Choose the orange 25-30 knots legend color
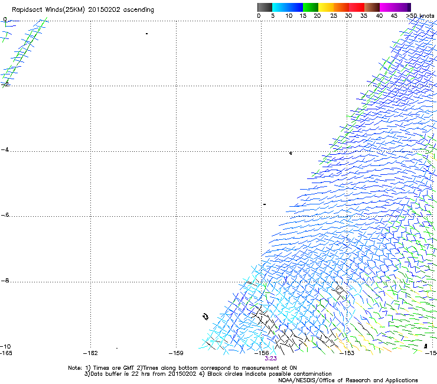 (341, 7)
